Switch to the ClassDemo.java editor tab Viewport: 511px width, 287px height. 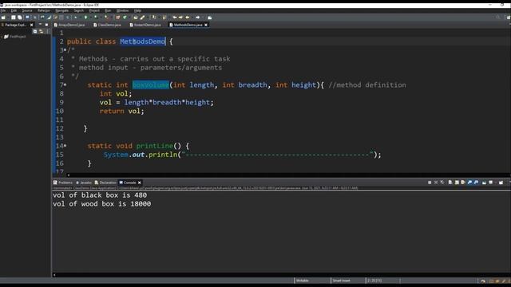pyautogui.click(x=107, y=25)
